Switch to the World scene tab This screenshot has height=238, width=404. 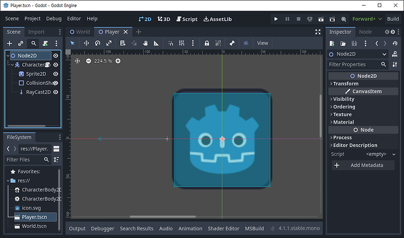80,32
